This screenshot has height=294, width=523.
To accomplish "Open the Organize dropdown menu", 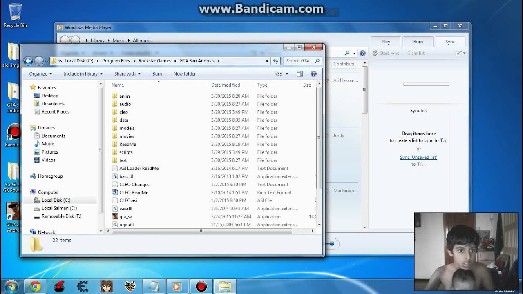I will pos(40,74).
